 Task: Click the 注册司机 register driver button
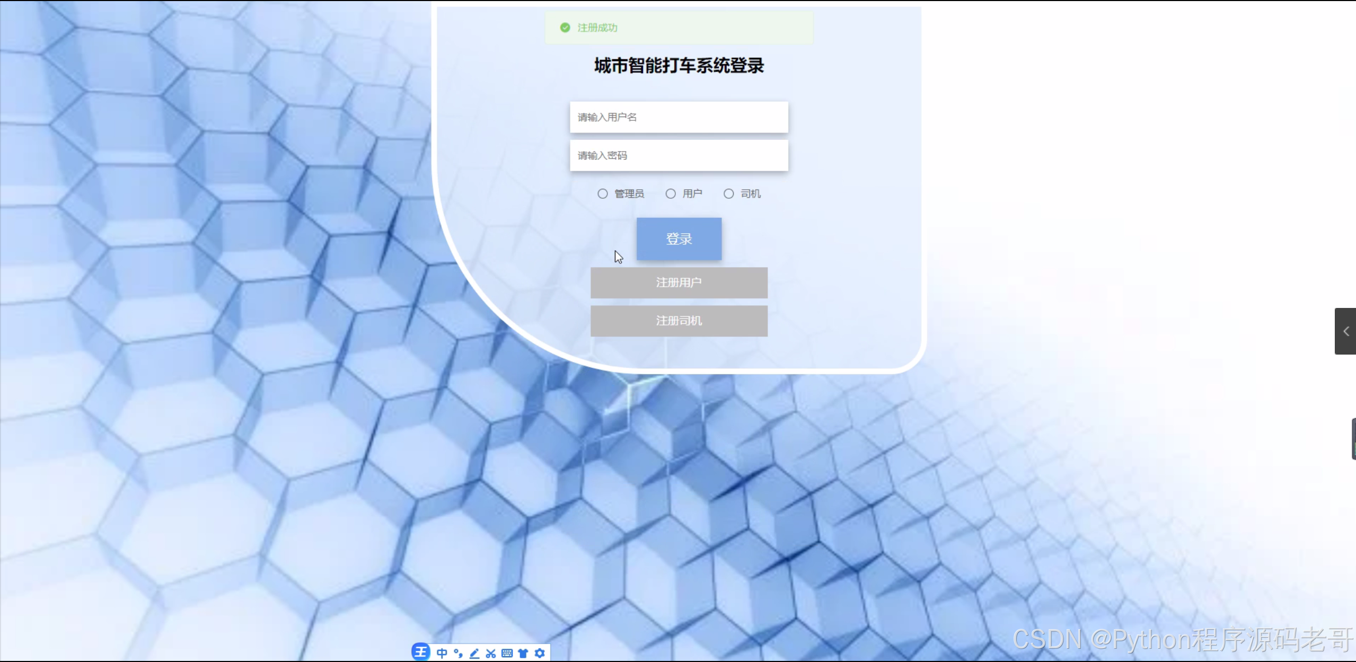pyautogui.click(x=679, y=321)
